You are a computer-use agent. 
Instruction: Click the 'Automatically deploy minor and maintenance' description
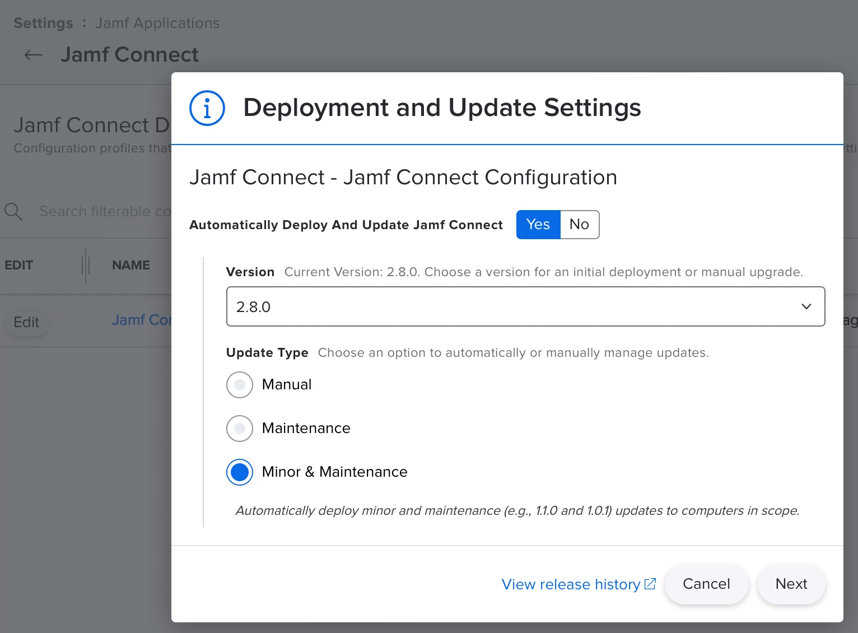(x=517, y=511)
